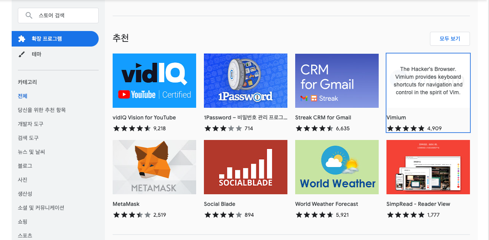Click the magnifier icon in store search
This screenshot has width=489, height=240.
pos(29,16)
